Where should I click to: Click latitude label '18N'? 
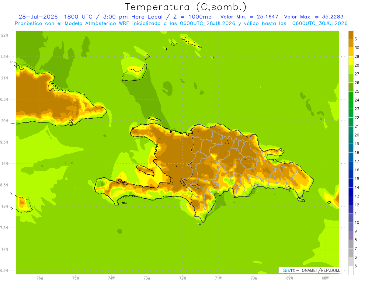(5, 206)
